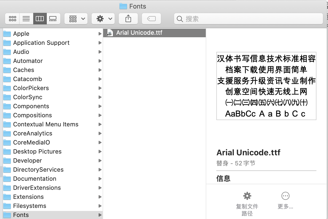
Task: Click the magnifier icon in the search bar
Action: pos(180,19)
